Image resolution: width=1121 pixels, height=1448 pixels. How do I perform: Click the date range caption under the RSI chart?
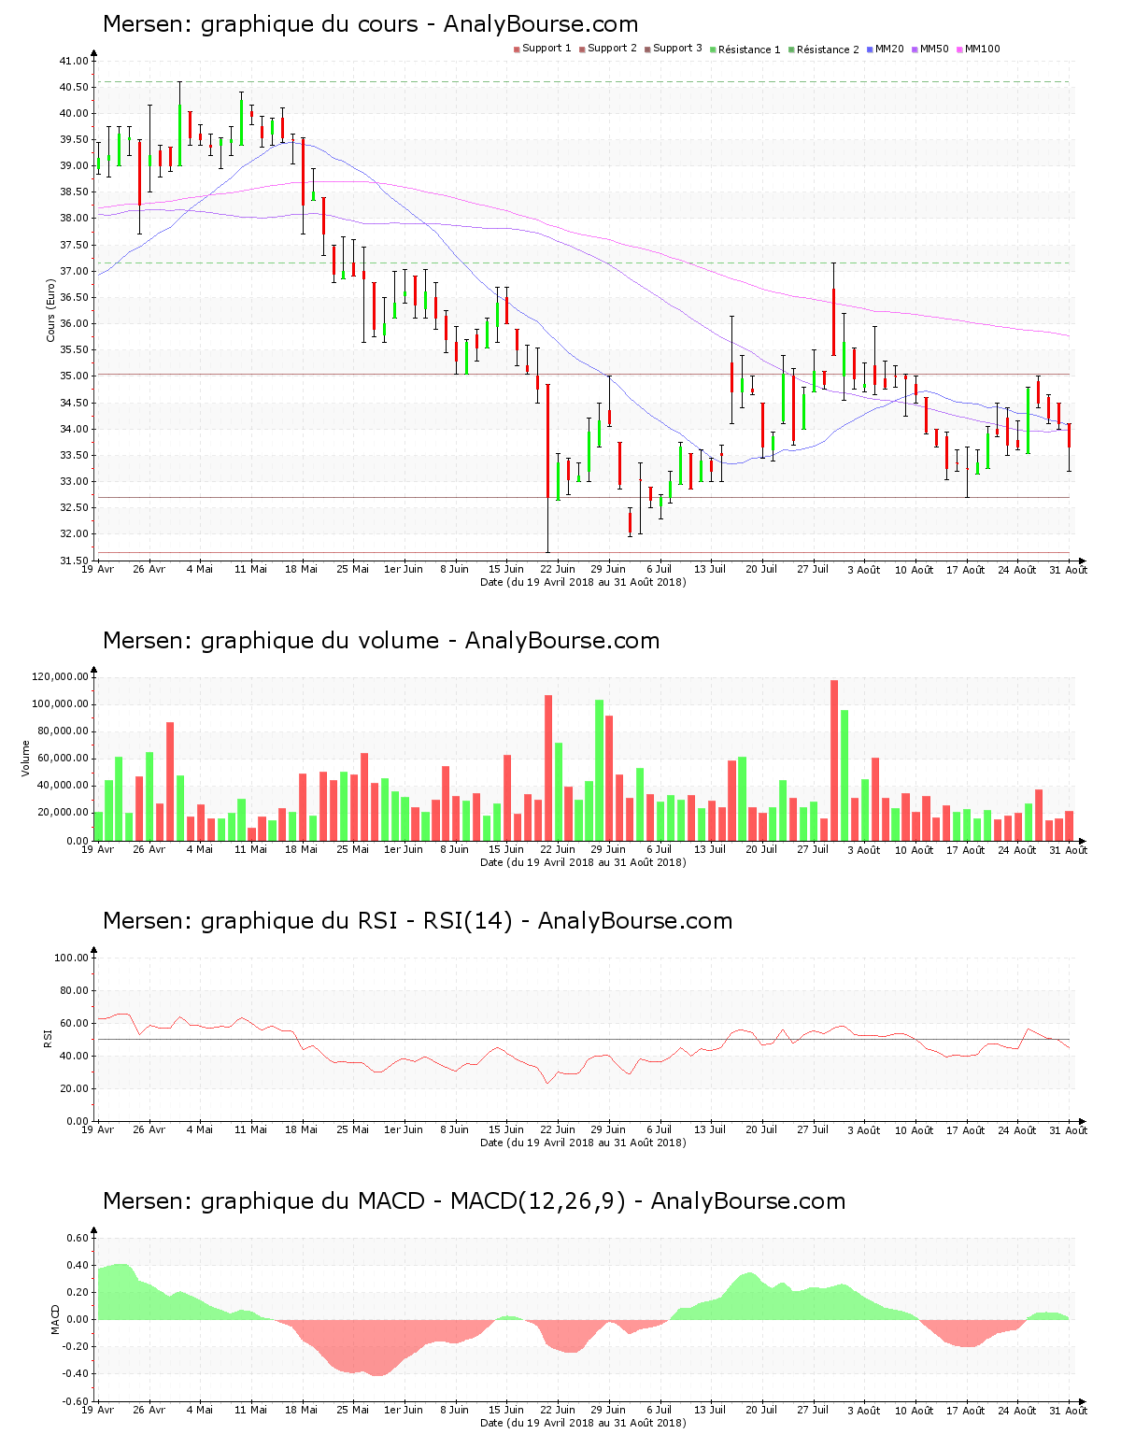coord(583,1143)
